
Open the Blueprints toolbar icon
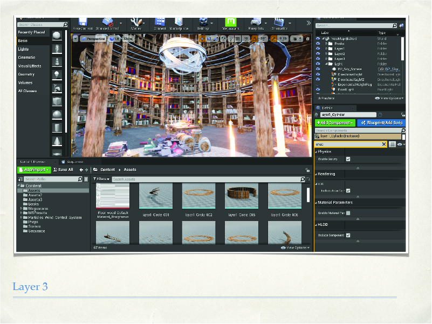[x=257, y=23]
